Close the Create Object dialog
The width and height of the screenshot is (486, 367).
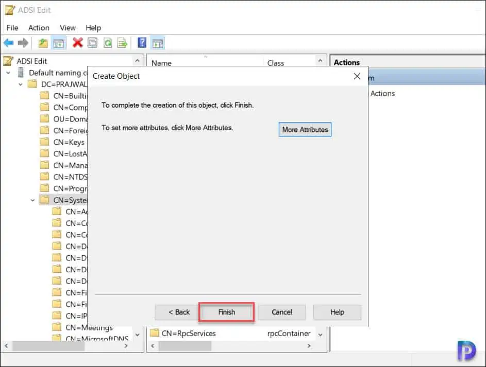tap(357, 76)
